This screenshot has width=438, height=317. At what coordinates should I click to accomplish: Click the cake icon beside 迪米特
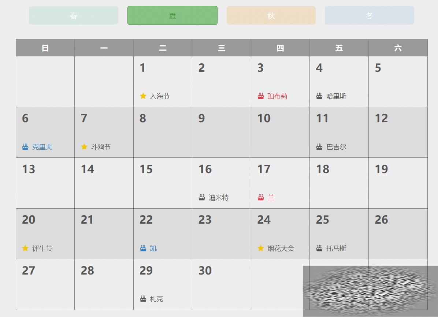click(x=202, y=197)
